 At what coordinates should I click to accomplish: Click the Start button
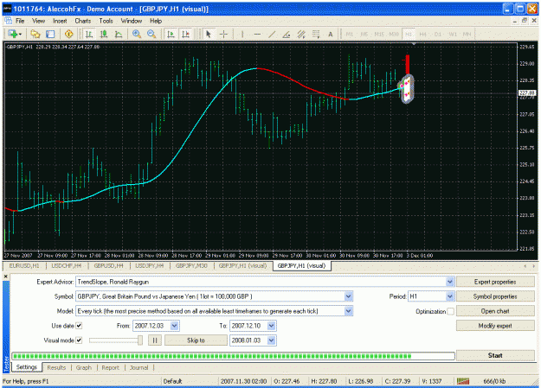pyautogui.click(x=495, y=355)
